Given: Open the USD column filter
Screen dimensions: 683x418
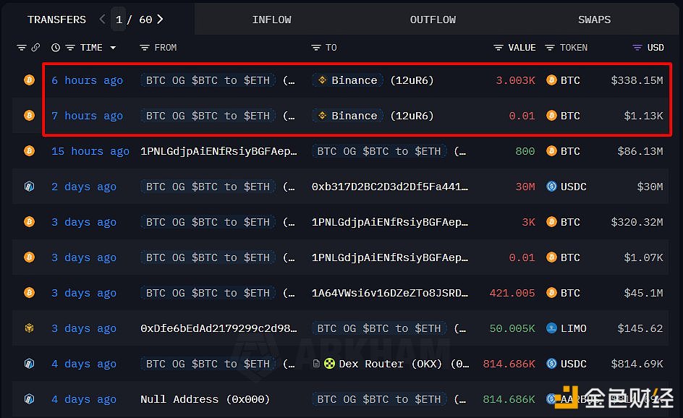Looking at the screenshot, I should click(x=637, y=48).
